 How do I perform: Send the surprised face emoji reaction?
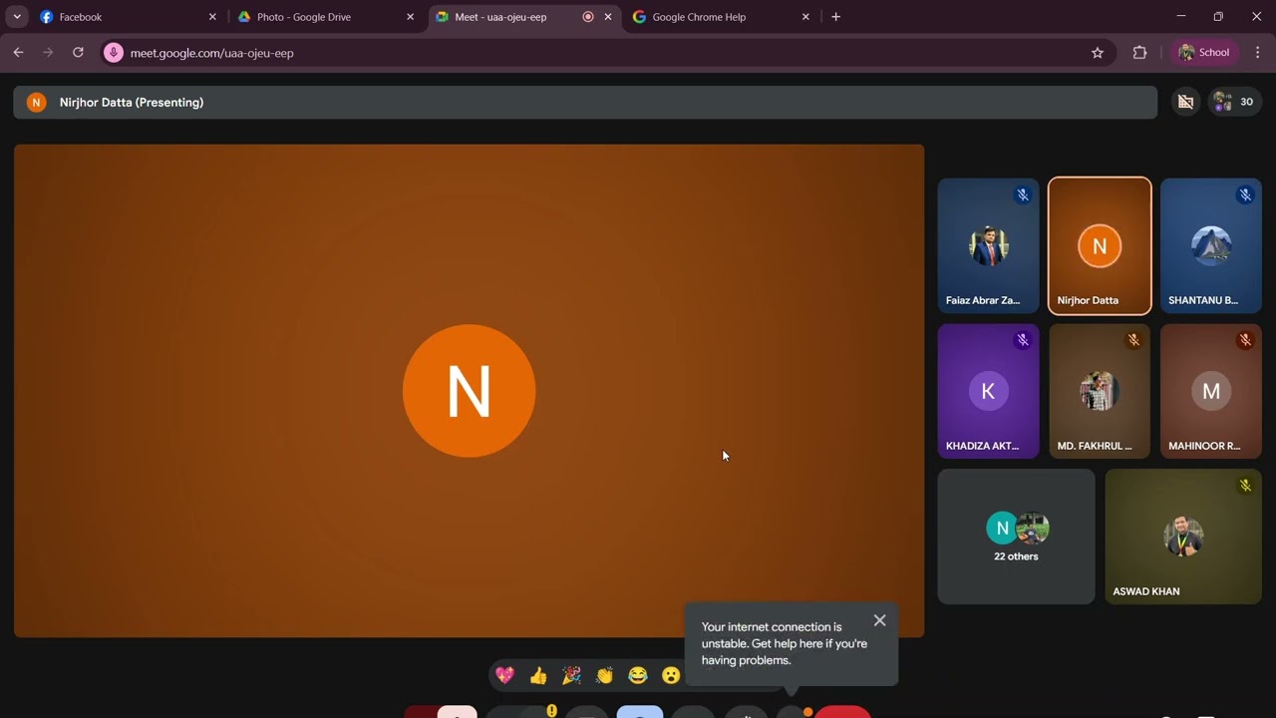click(671, 676)
